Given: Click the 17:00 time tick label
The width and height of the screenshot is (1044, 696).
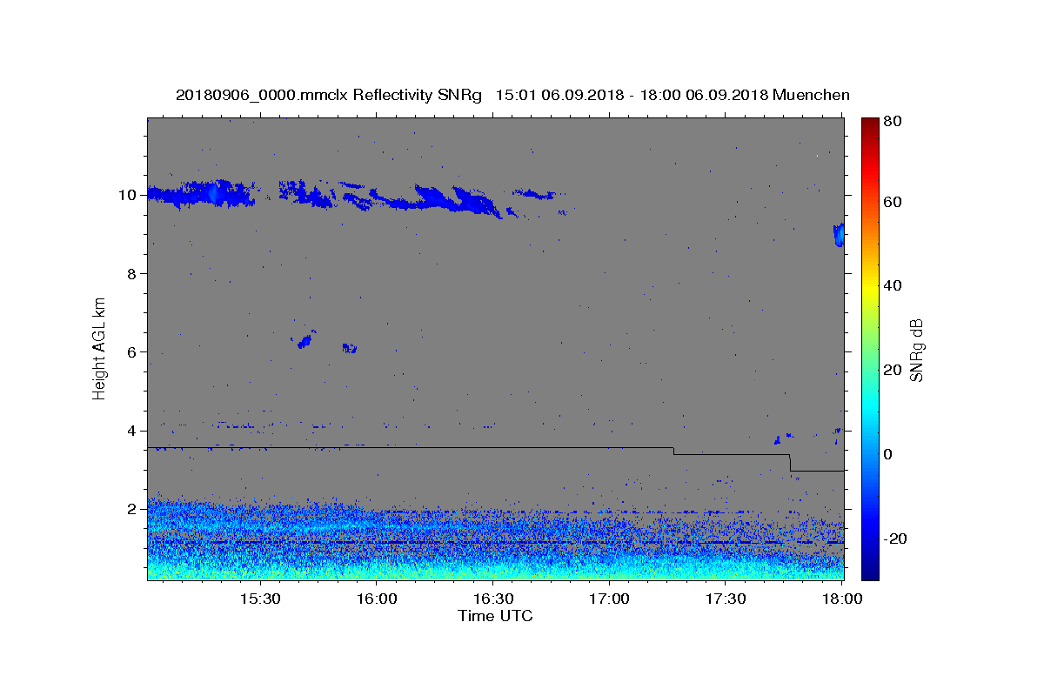Looking at the screenshot, I should (609, 599).
